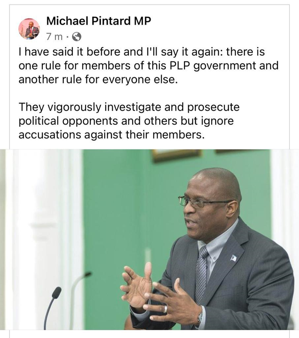
Task: Open the post via the 7 m timestamp
Action: tap(54, 37)
